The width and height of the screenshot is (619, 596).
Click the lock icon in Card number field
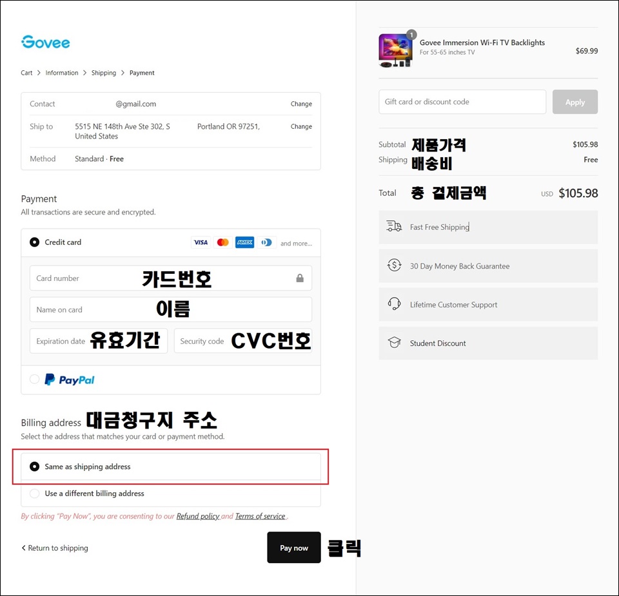pyautogui.click(x=300, y=278)
